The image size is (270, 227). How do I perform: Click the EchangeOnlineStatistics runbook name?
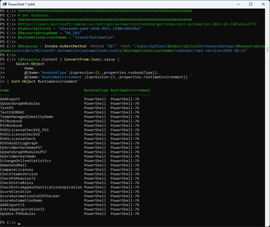(x=25, y=161)
